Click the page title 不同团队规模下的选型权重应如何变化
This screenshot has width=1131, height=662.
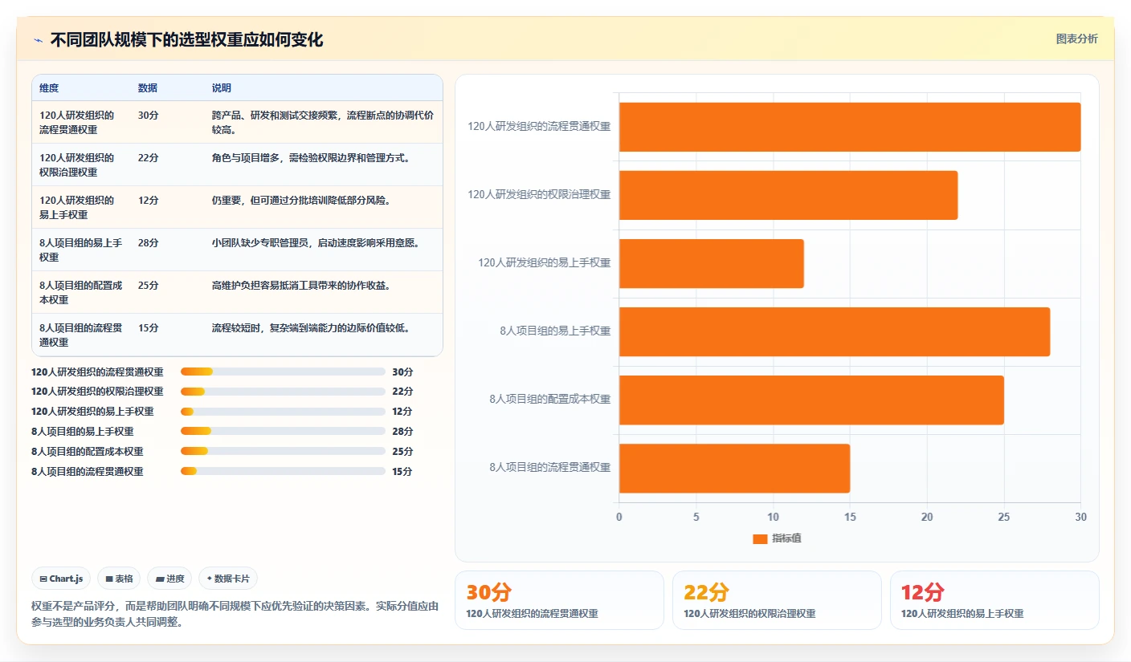tap(186, 40)
